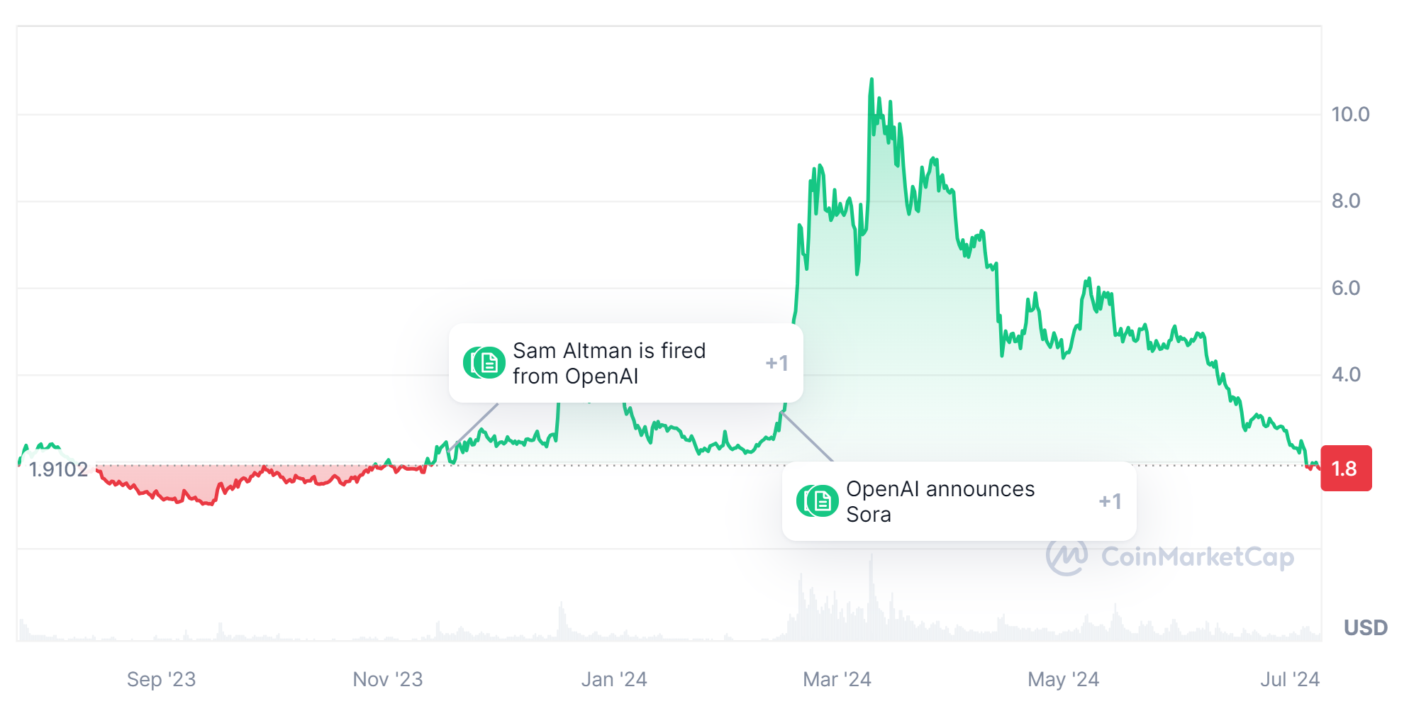Click the CoinMarketCap logo watermark icon
This screenshot has height=716, width=1409.
[x=1067, y=556]
